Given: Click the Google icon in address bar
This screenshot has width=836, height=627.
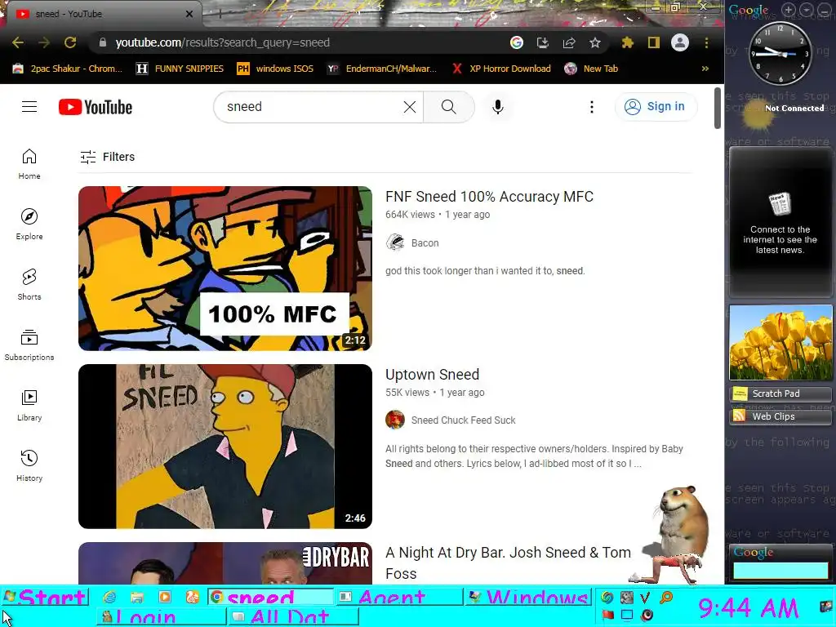Looking at the screenshot, I should tap(516, 42).
